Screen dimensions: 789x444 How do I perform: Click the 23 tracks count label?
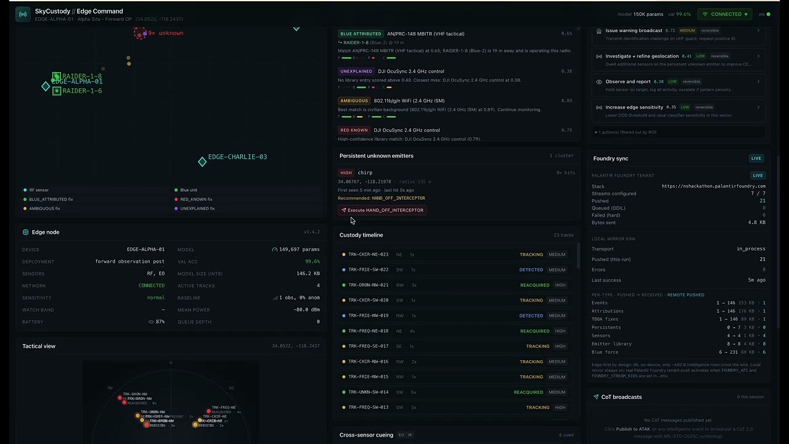pyautogui.click(x=563, y=236)
